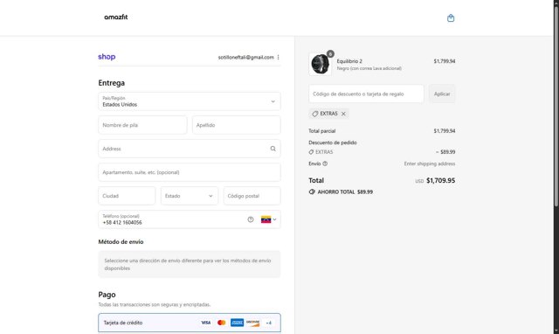The image size is (559, 334).
Task: Remove the EXTRA5 discount code
Action: click(x=343, y=114)
